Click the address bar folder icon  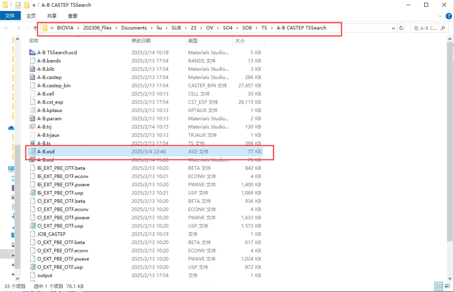click(45, 28)
